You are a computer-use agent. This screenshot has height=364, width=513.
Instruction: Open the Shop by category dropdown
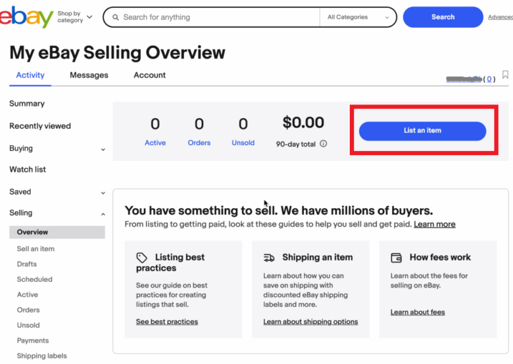tap(74, 17)
